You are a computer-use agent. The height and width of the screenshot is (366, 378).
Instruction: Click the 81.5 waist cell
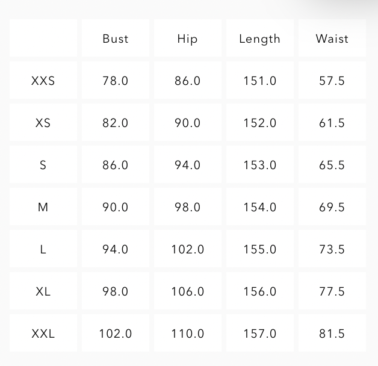click(x=332, y=333)
